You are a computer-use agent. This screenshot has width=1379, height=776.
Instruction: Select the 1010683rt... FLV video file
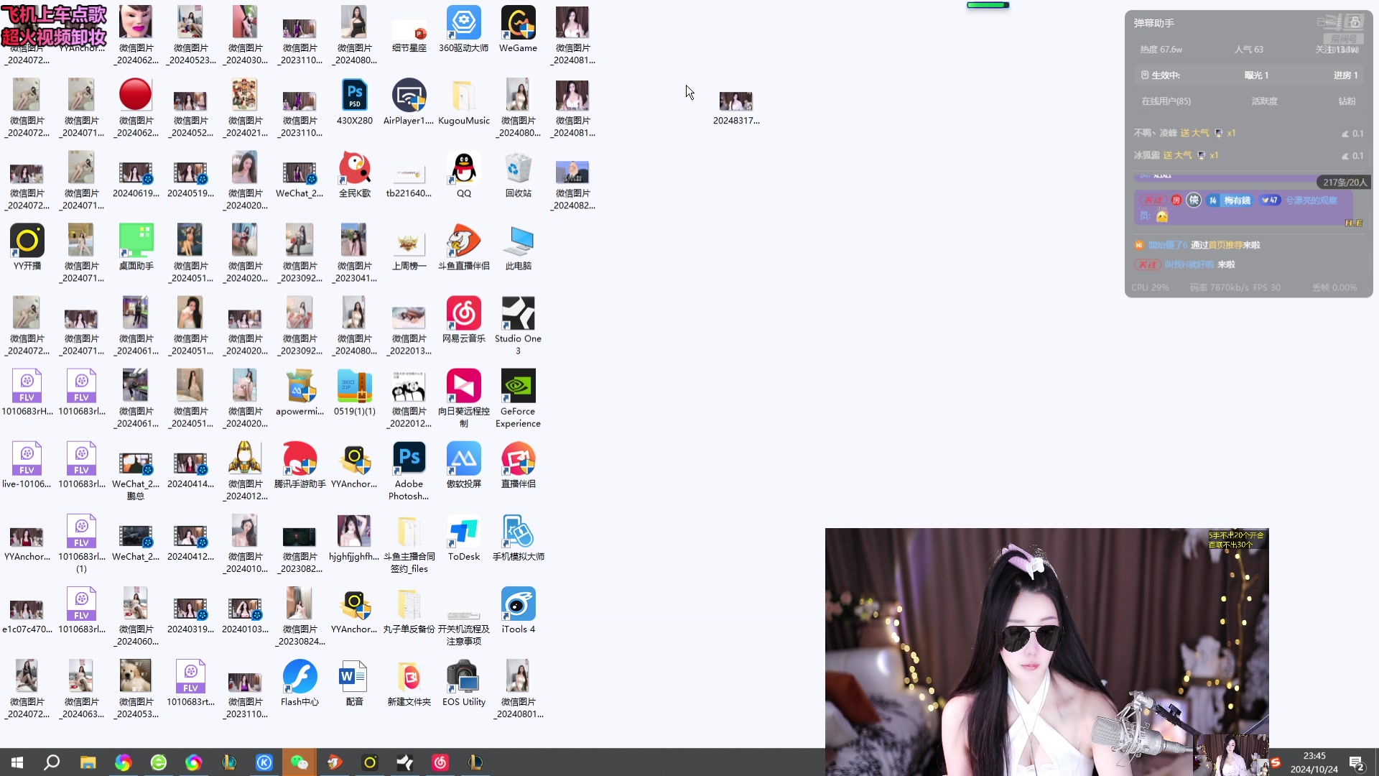[190, 683]
